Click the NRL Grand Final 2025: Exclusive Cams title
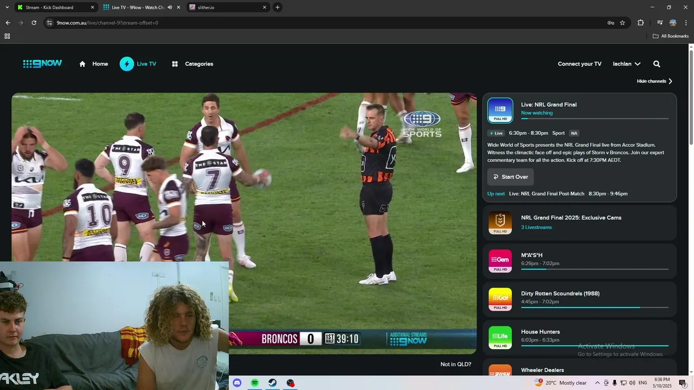Image resolution: width=694 pixels, height=390 pixels. pyautogui.click(x=571, y=218)
